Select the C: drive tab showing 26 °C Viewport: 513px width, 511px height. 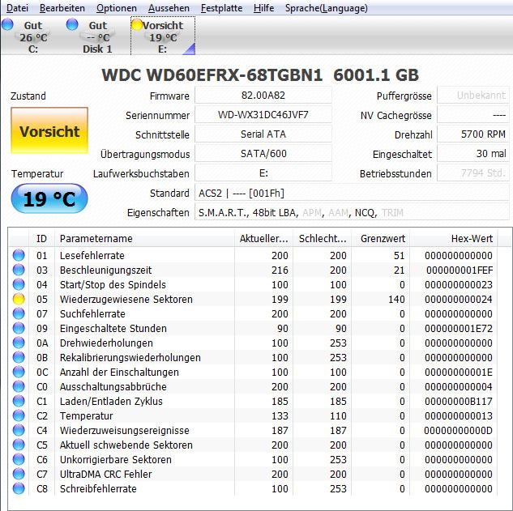point(32,36)
